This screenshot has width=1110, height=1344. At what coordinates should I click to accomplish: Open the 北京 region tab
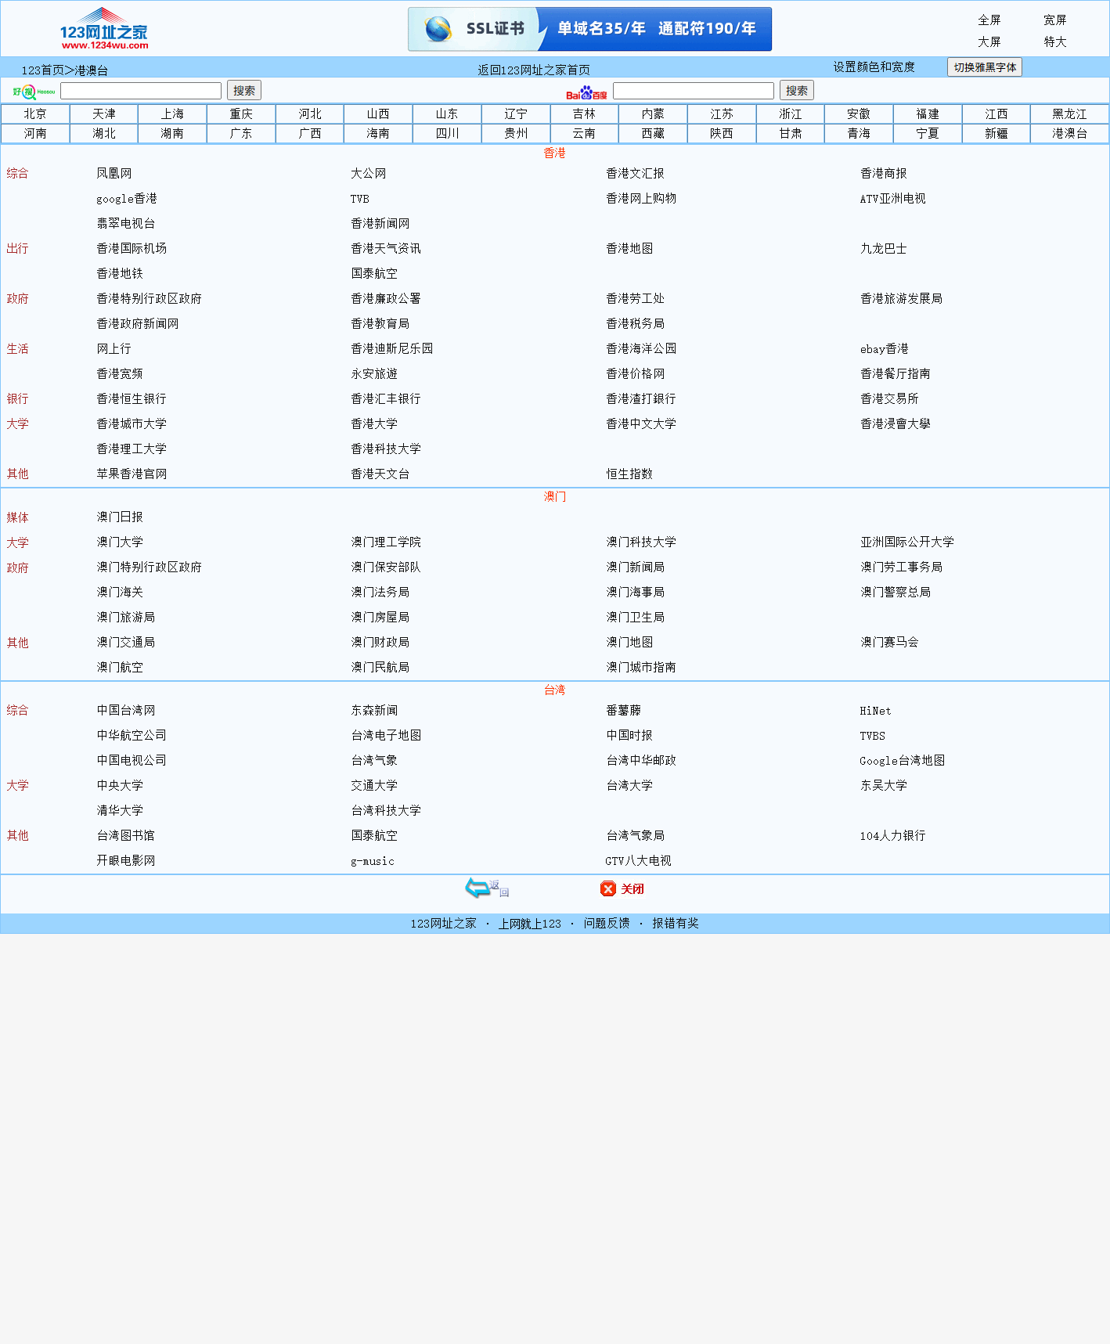(35, 114)
